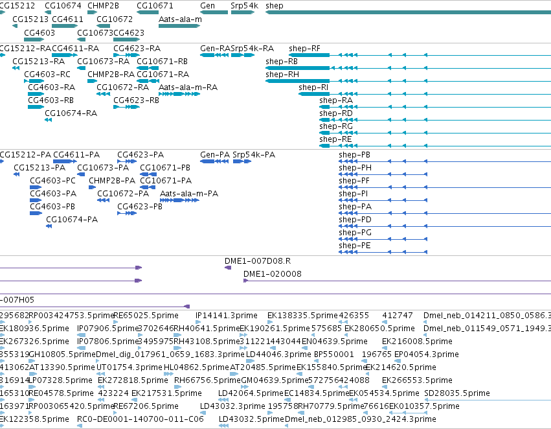Image resolution: width=551 pixels, height=429 pixels.
Task: Click transcript CG15213-RA
Action: 39,61
